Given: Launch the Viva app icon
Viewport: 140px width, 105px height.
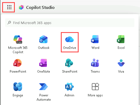Looking at the screenshot, I should (x=121, y=63).
